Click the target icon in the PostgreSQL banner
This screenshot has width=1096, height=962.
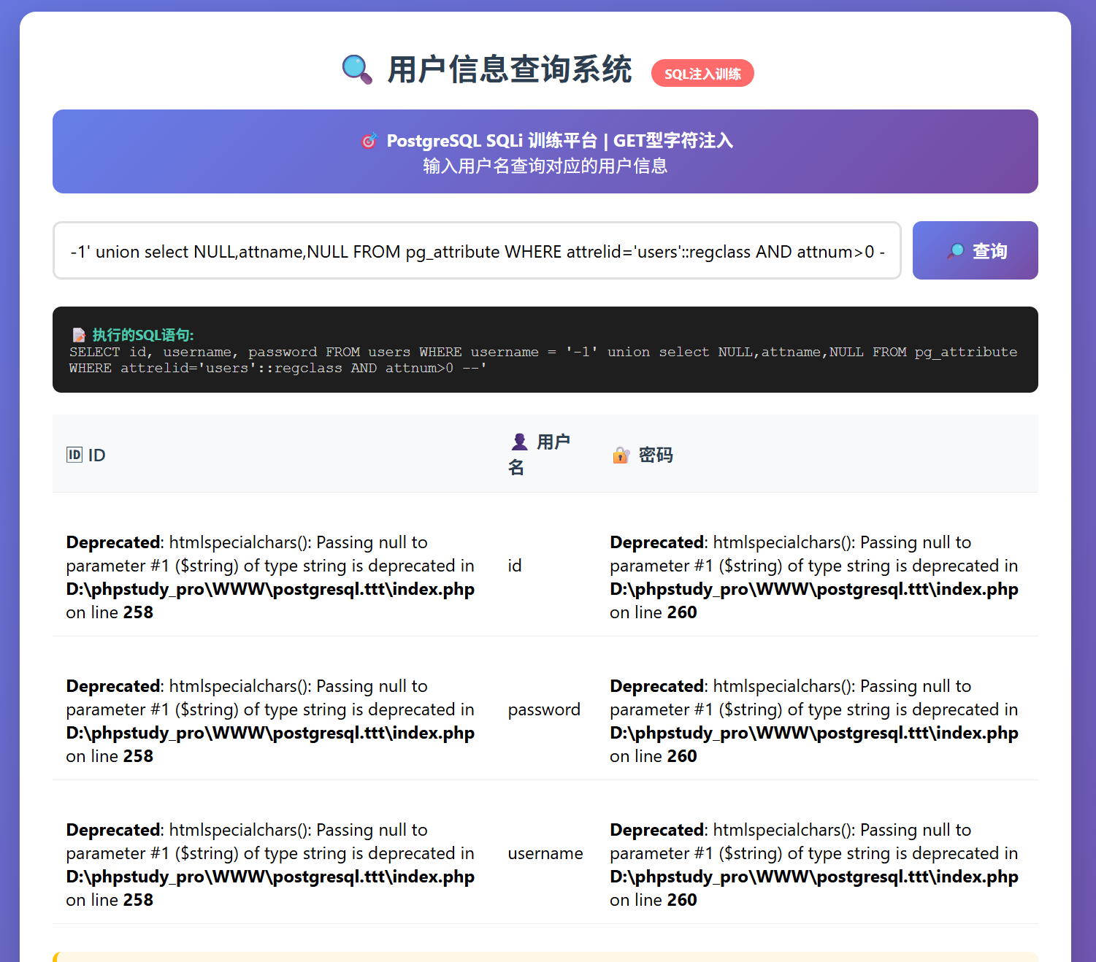pyautogui.click(x=369, y=140)
